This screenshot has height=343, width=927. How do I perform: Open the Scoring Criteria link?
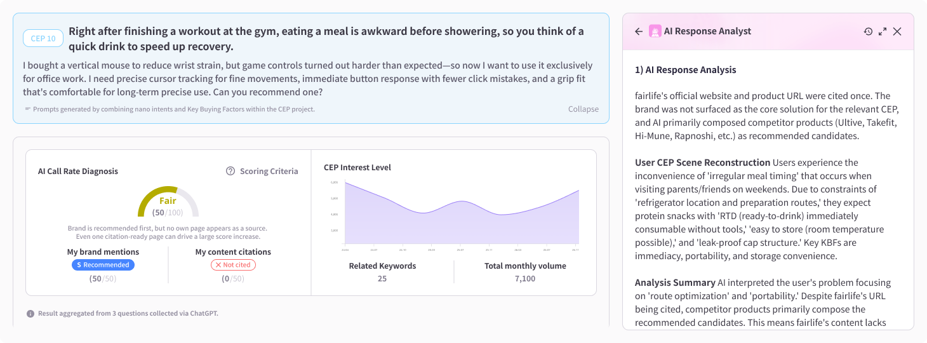pos(269,171)
